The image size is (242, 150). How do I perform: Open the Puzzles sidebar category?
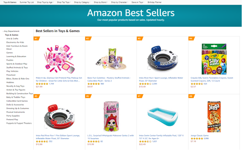point(10,60)
